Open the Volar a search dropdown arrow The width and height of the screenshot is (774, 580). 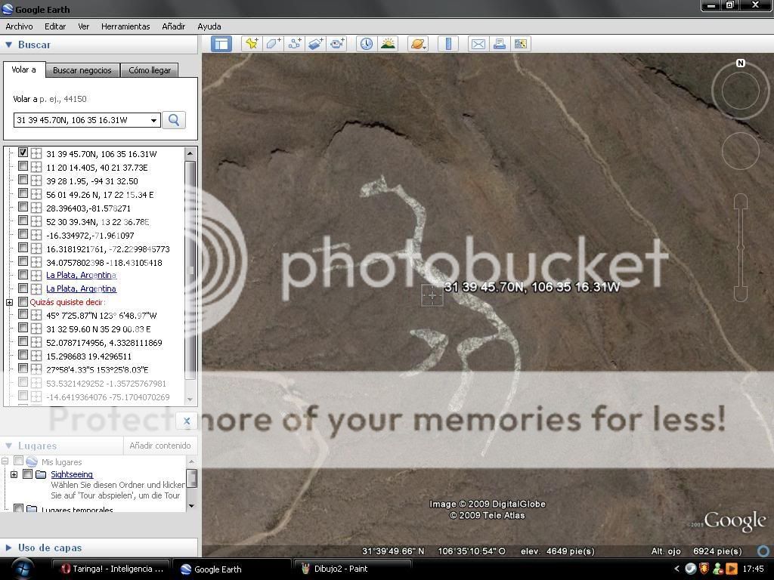[x=153, y=120]
